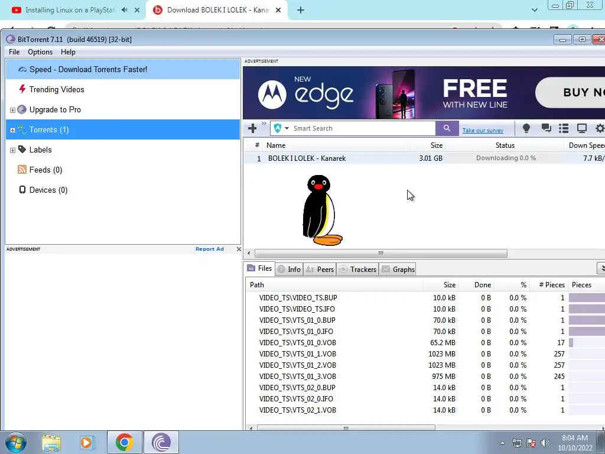Expand the Labels tree node

point(12,150)
